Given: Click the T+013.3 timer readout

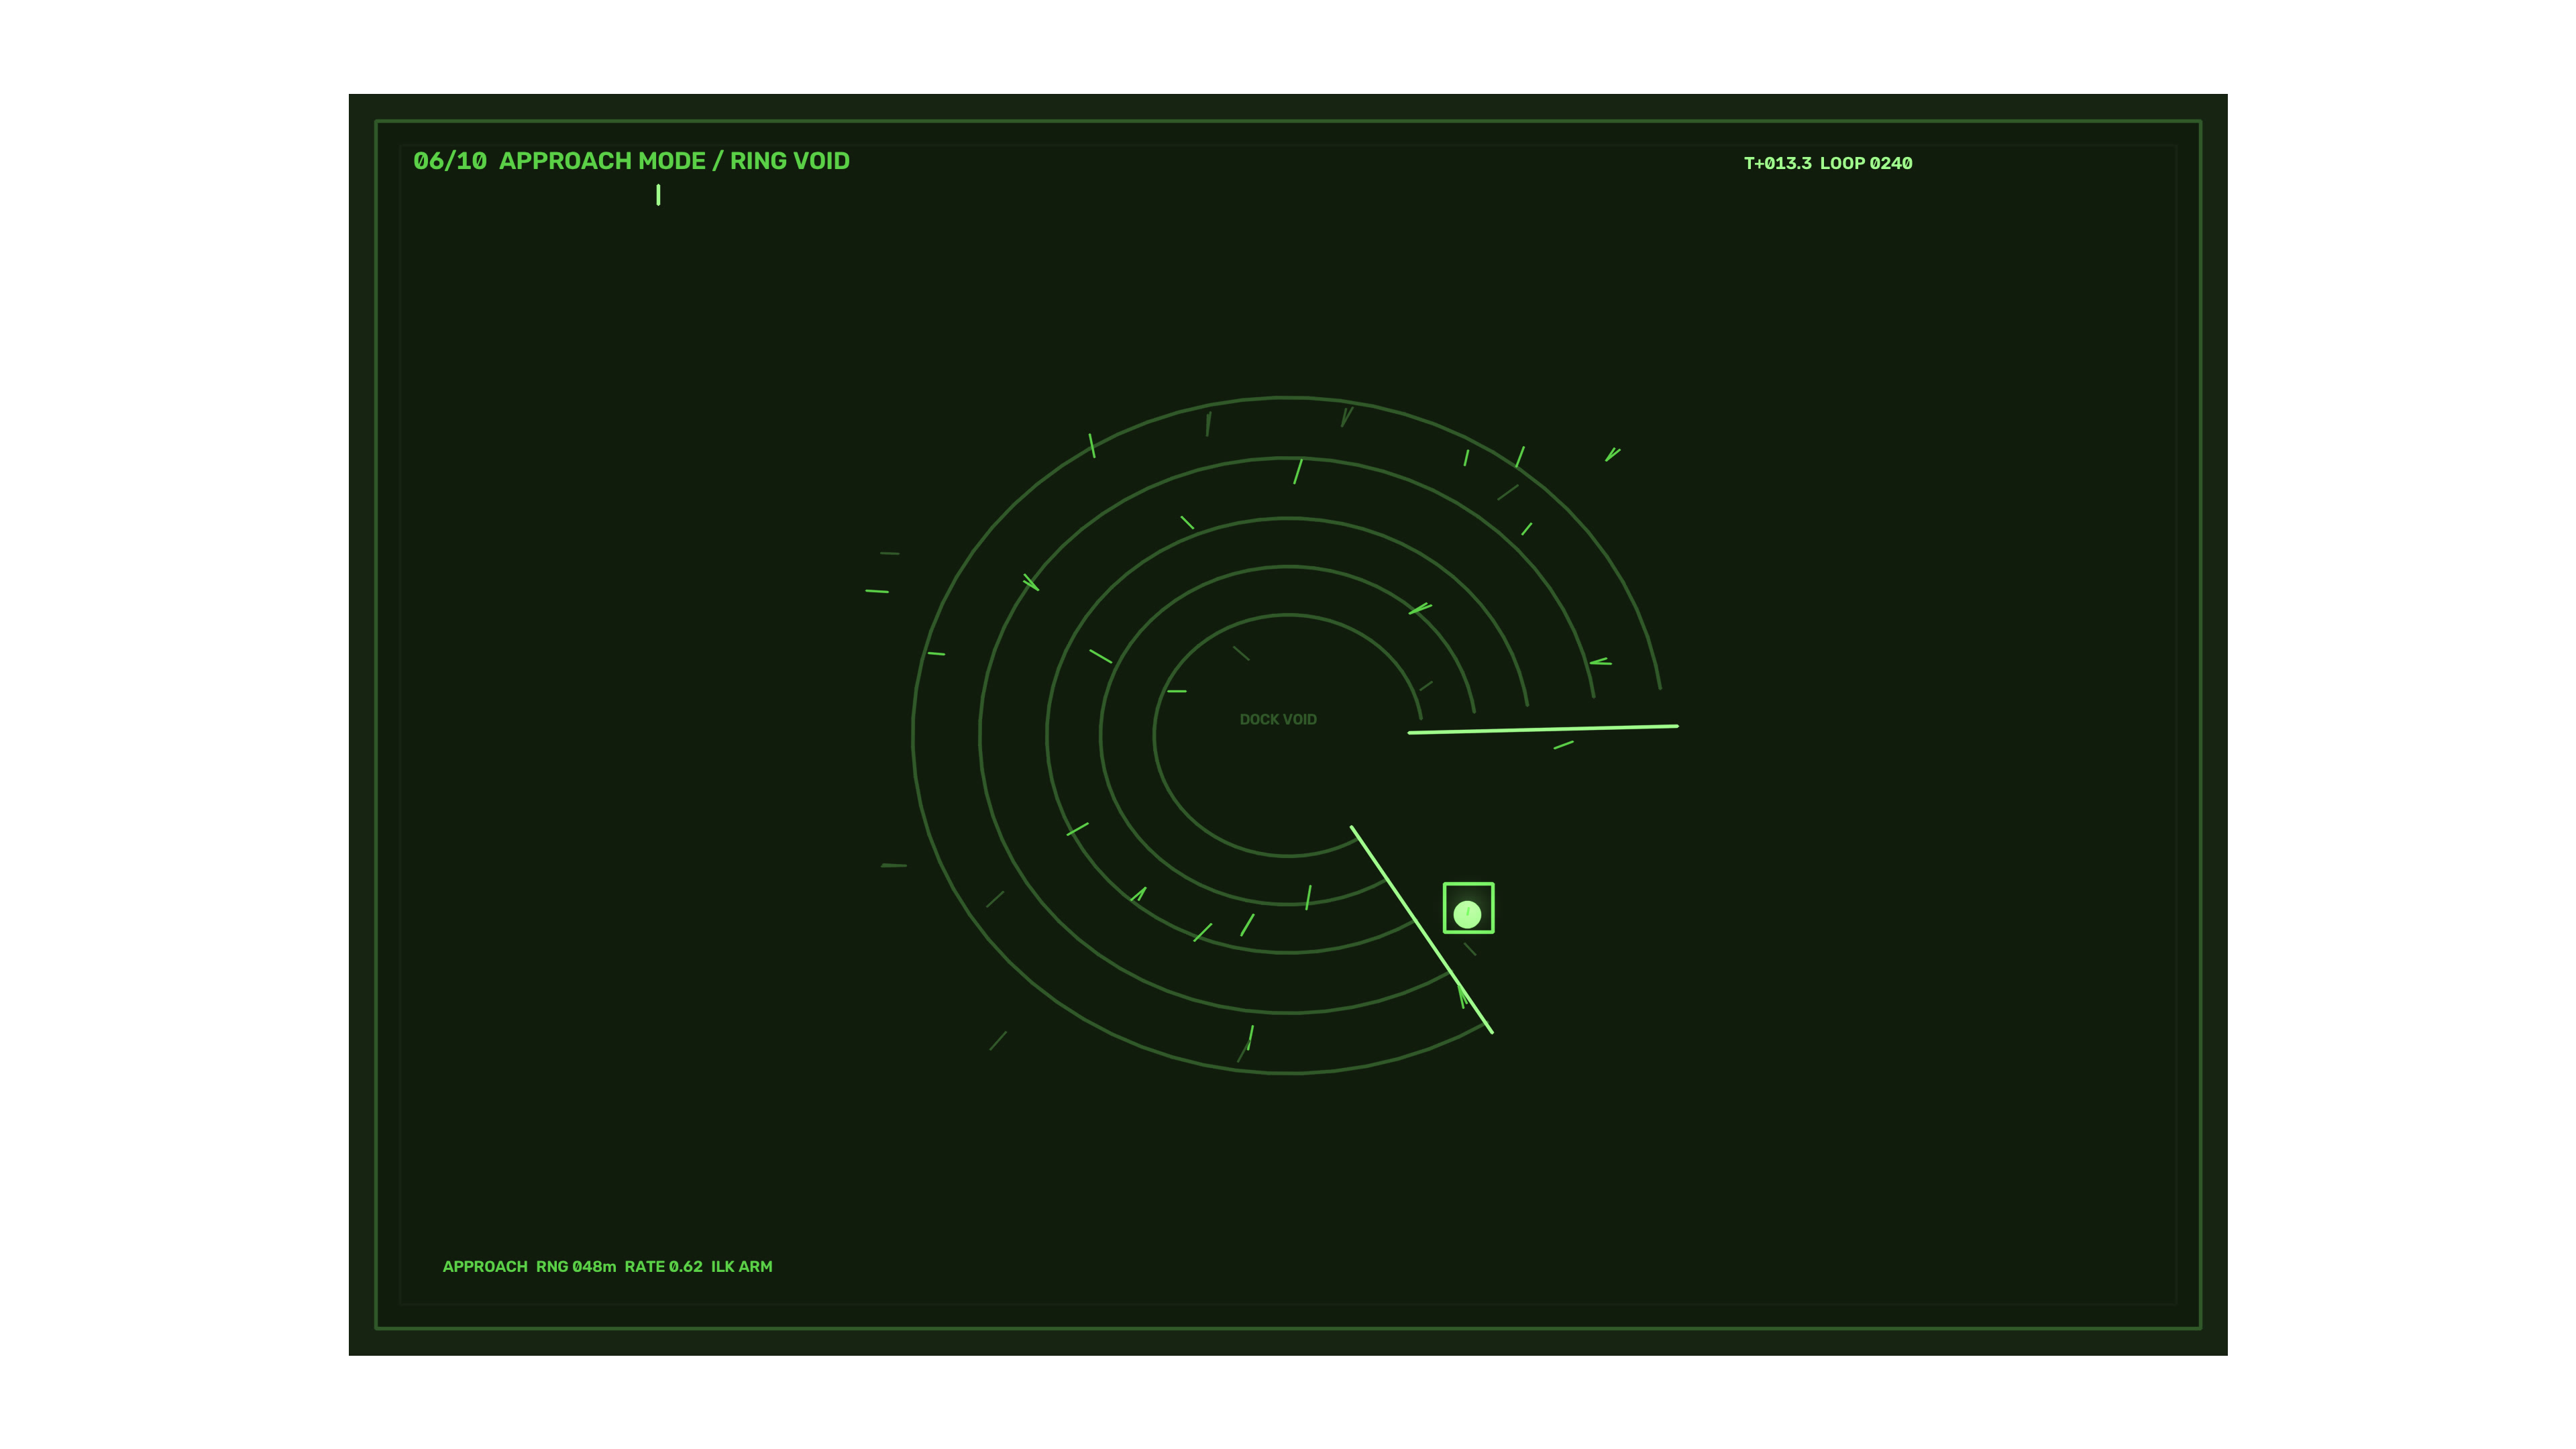Looking at the screenshot, I should pos(1777,163).
